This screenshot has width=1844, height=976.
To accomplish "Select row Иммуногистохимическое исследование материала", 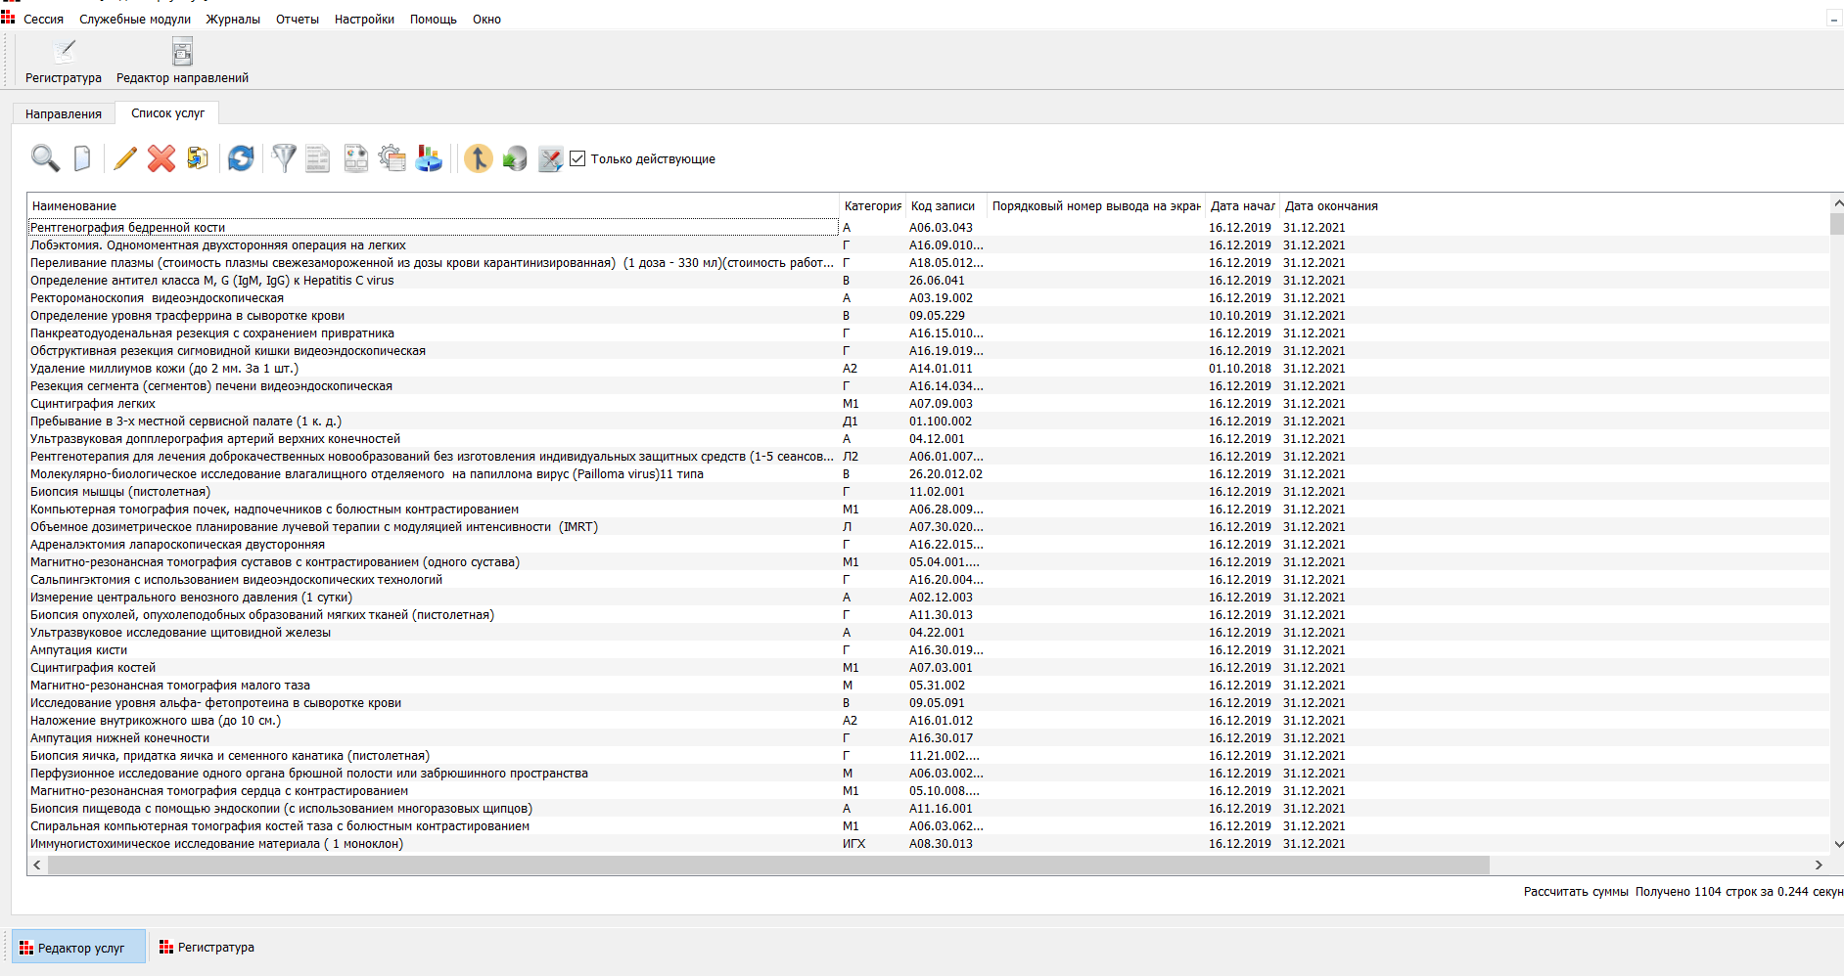I will pos(928,843).
